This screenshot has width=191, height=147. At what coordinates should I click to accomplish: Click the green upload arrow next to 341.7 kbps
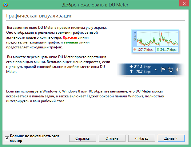click(158, 50)
